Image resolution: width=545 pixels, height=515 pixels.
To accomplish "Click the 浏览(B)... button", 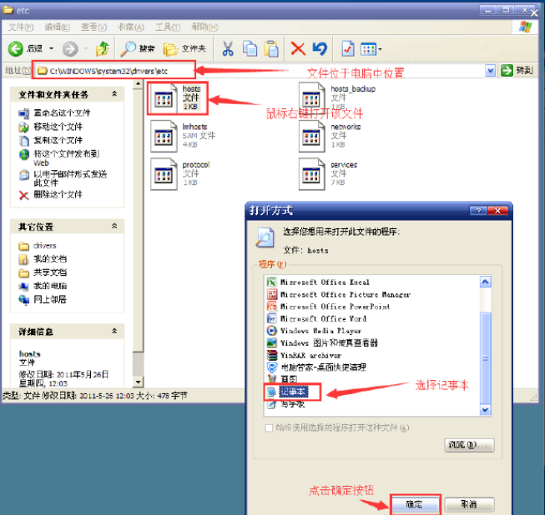I will [x=469, y=445].
